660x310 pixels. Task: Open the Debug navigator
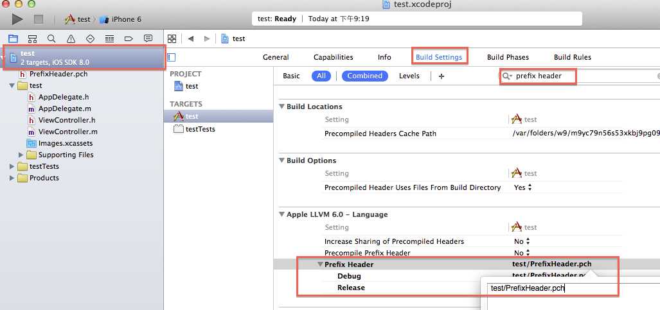[x=109, y=39]
